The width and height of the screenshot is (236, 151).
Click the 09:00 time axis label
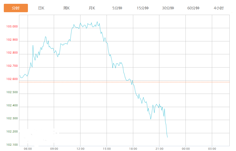tap(54, 149)
